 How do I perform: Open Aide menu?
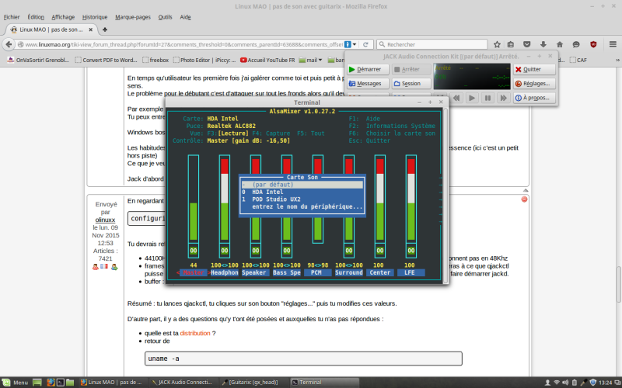(185, 17)
